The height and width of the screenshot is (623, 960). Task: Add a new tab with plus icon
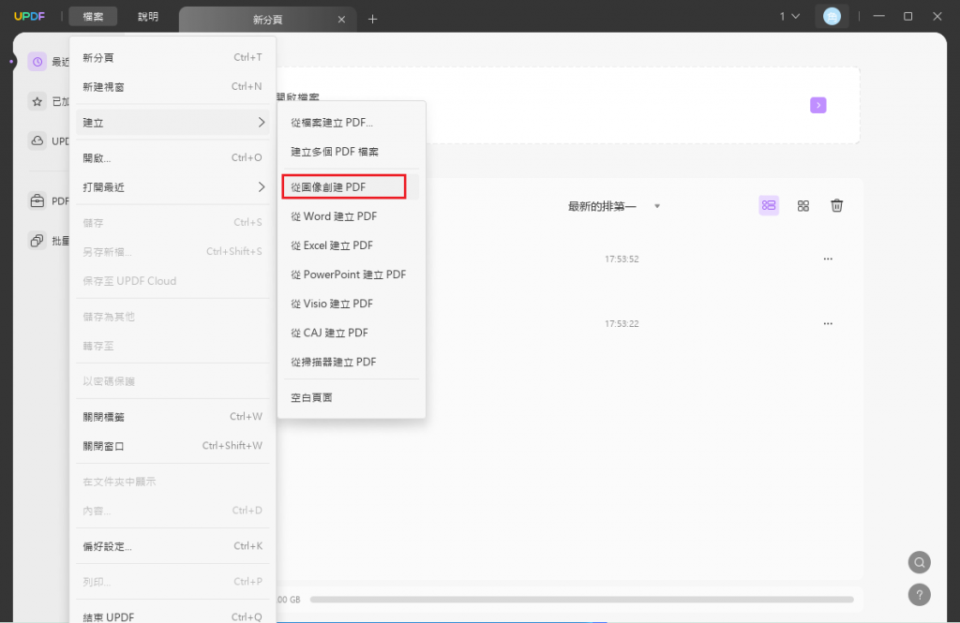click(372, 19)
